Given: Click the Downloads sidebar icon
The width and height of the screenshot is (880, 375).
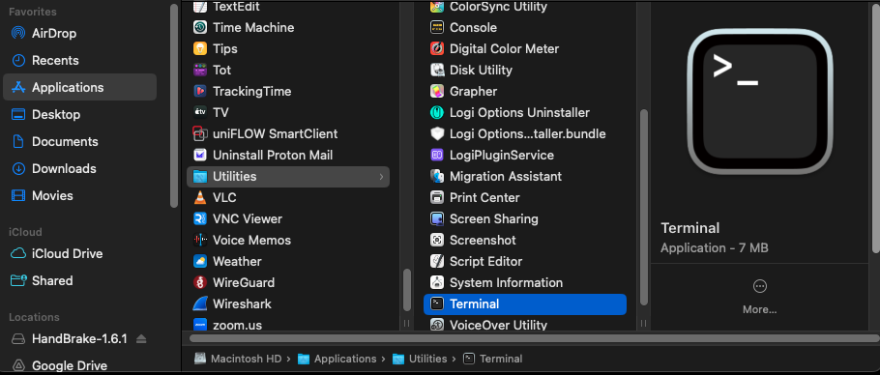Looking at the screenshot, I should (18, 168).
